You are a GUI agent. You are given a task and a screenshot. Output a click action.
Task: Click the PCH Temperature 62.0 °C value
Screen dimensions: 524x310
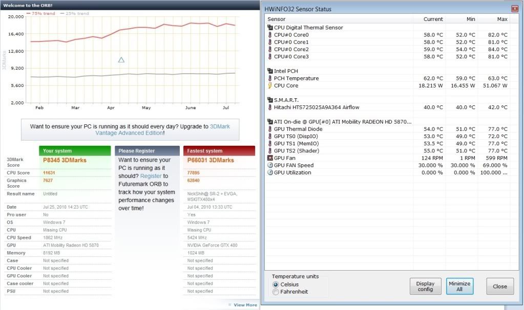pos(433,78)
